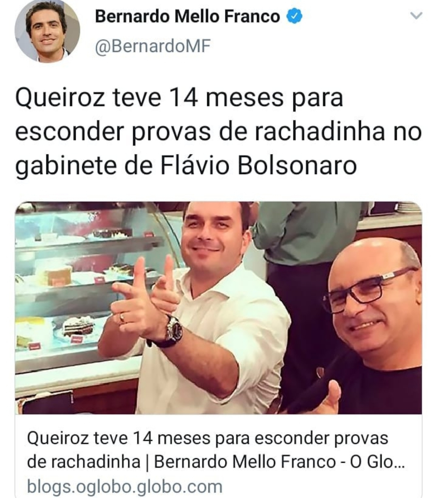Open the Bernardo Mello Franco display name
The width and height of the screenshot is (437, 498).
187,17
